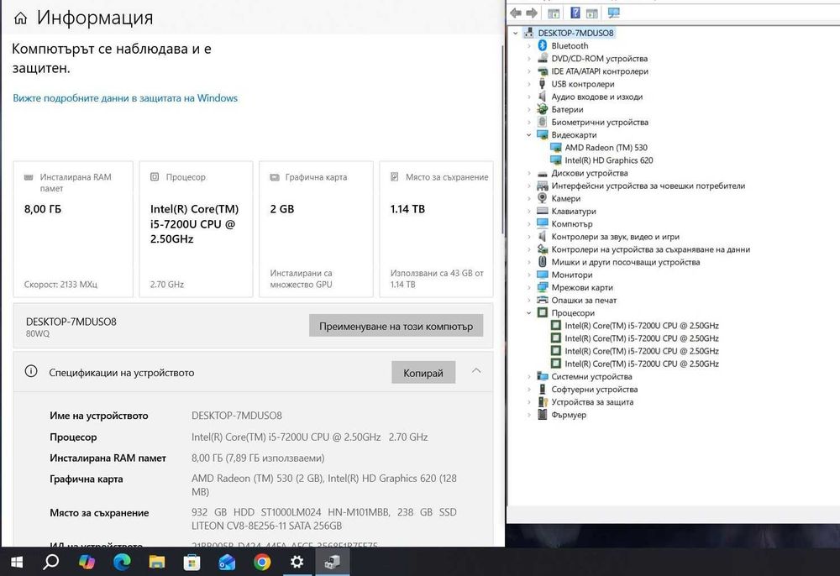Click the home icon beside Информация

(x=20, y=18)
